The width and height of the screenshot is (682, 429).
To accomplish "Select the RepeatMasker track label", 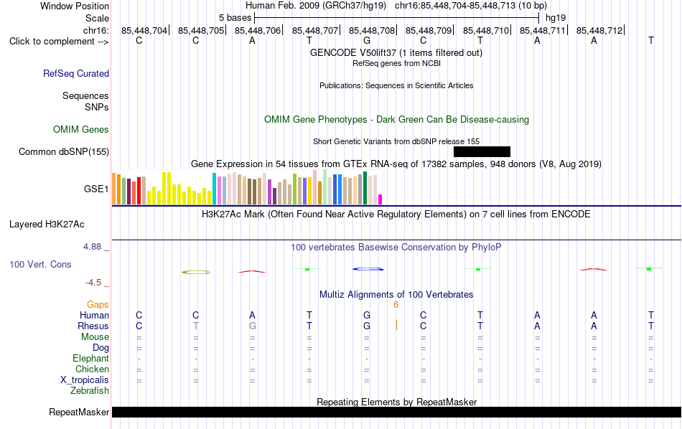I will coord(79,412).
